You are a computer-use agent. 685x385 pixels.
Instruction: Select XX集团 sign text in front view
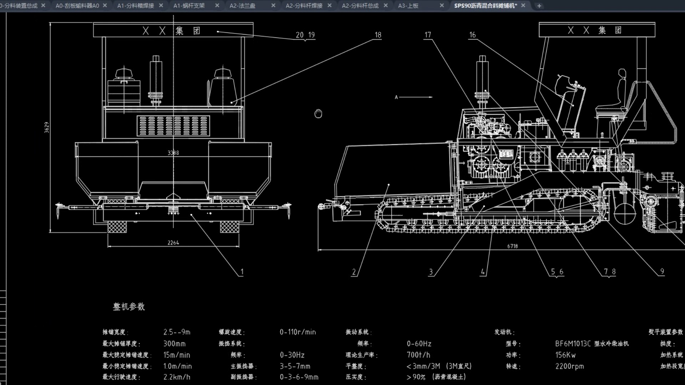[172, 31]
